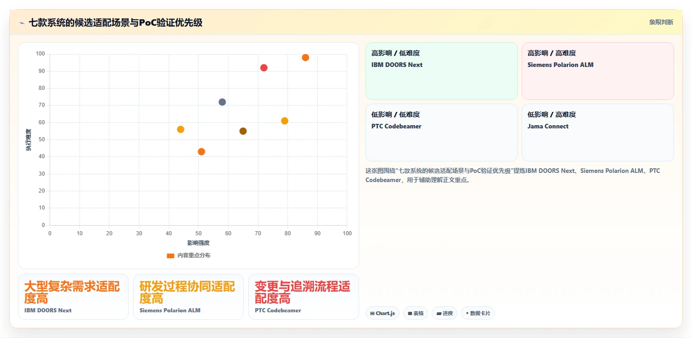Select the Chart.js tag
The image size is (692, 338).
(x=383, y=313)
